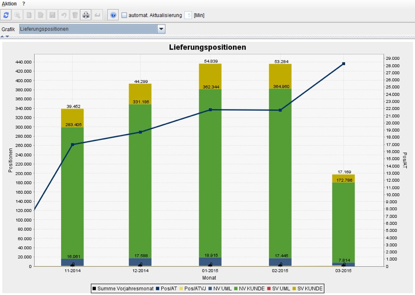
Task: Click the Grafik label
Action: tap(8, 29)
